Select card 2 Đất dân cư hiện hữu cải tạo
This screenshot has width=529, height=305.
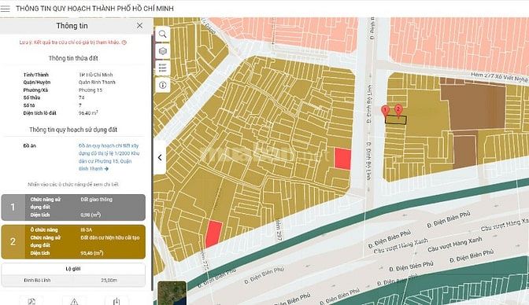pos(73,241)
